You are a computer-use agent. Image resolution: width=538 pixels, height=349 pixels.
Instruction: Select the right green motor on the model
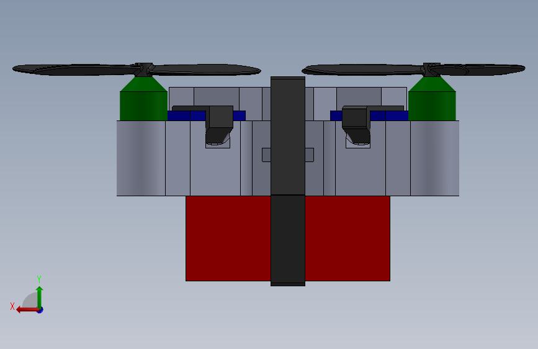point(432,99)
